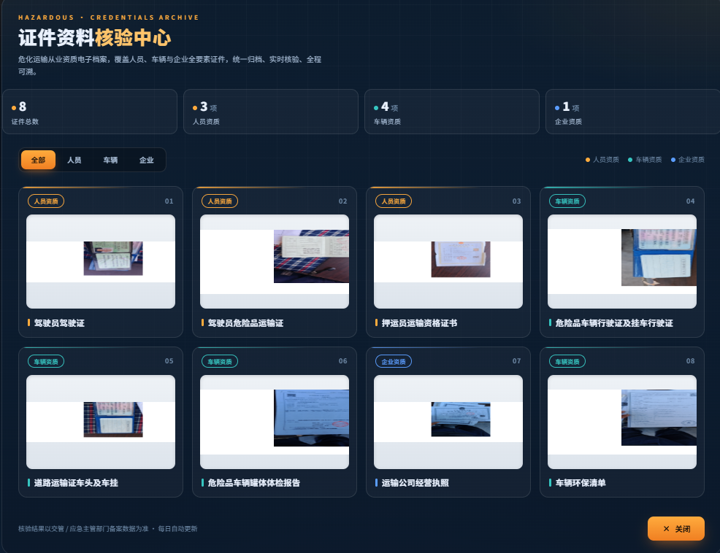Click the 企业资质 tag on card 07

(394, 361)
